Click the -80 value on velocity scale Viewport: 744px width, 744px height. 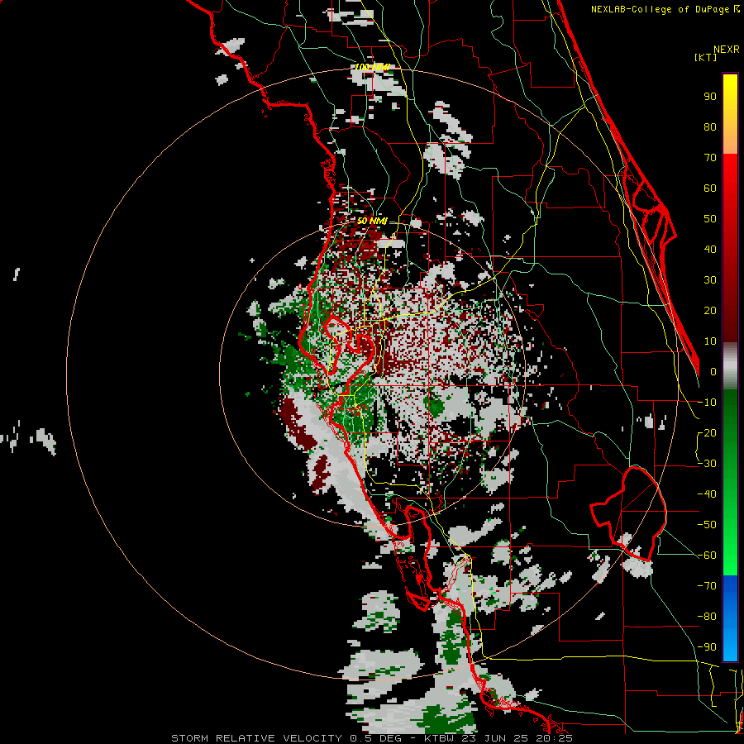707,617
